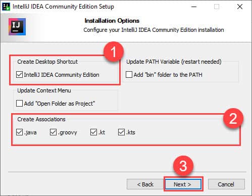
Task: Close the setup window with X
Action: click(240, 7)
